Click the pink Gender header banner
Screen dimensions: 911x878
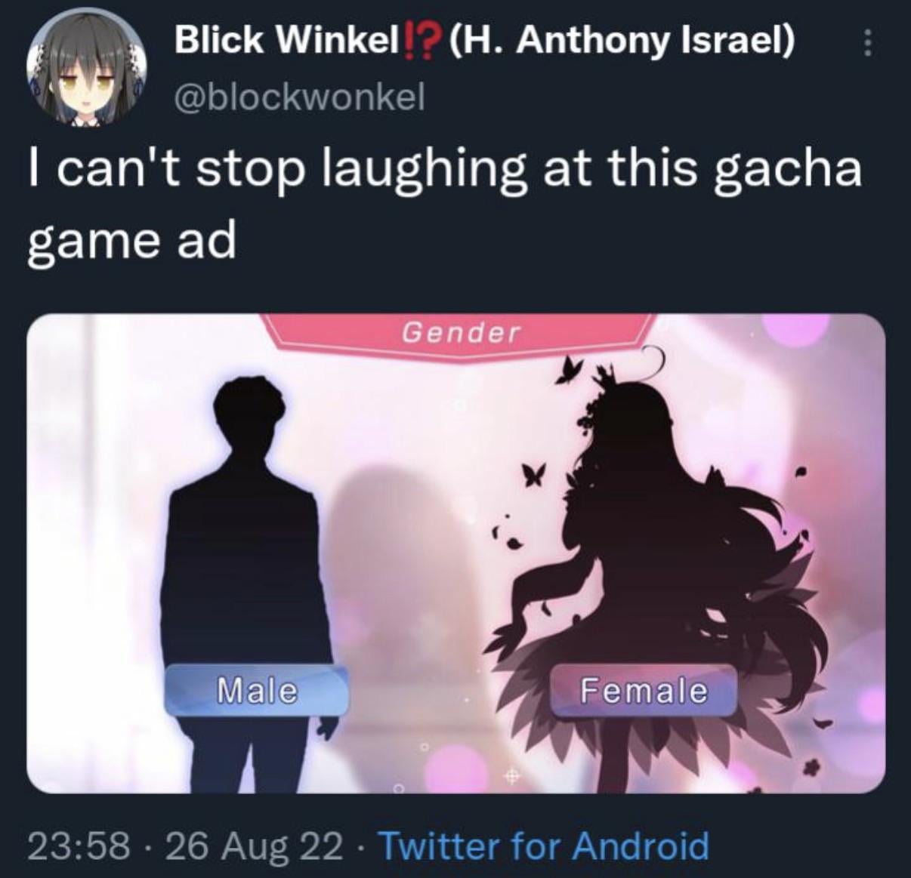tap(461, 332)
